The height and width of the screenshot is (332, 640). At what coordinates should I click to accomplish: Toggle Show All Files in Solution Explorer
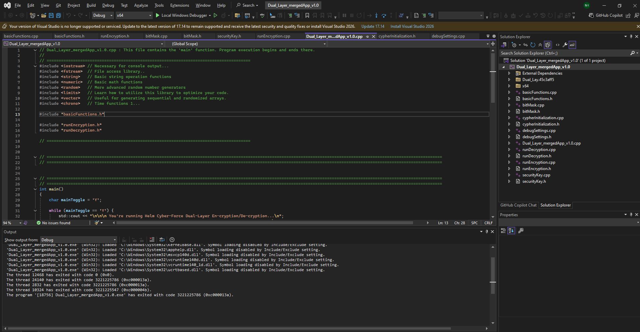pyautogui.click(x=548, y=45)
